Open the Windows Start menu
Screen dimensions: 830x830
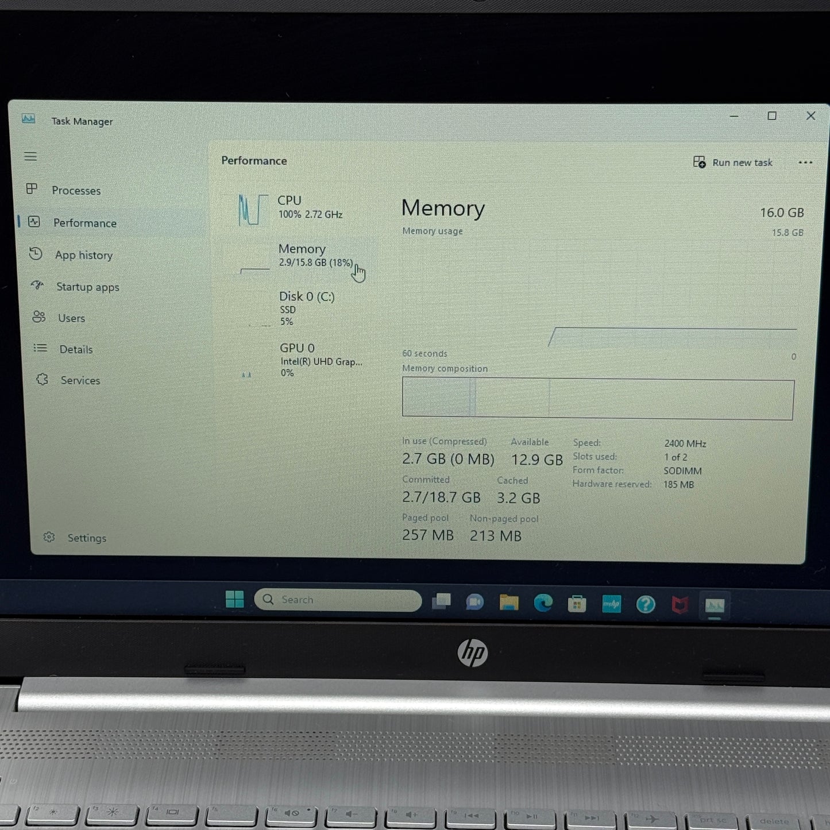coord(236,599)
